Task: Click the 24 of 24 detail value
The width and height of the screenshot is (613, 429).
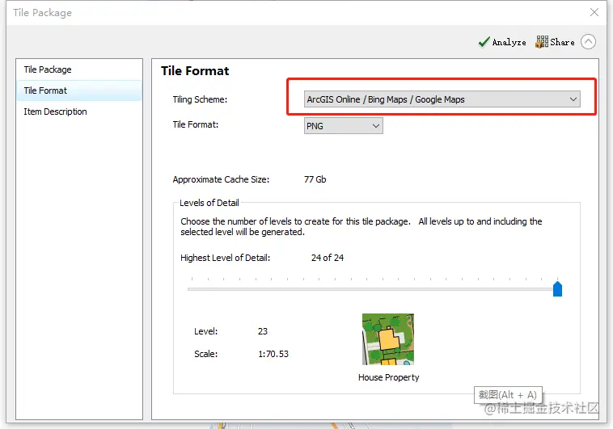Action: (x=328, y=258)
